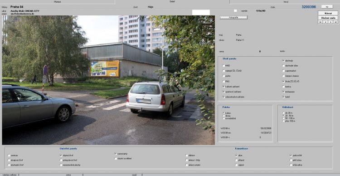Viewport: 340px width, 176px height.
Task: Switch to the Detail tab
Action: 172,1
